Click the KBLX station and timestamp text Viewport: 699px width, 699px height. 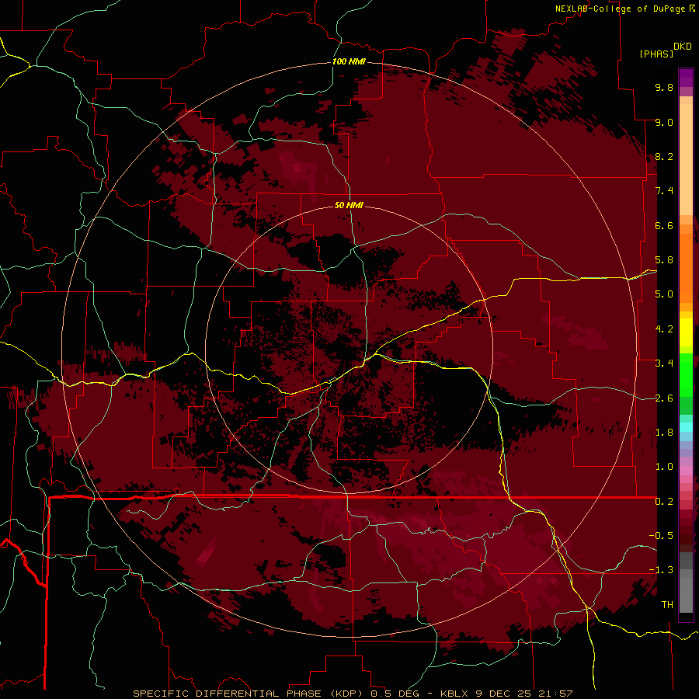point(506,694)
